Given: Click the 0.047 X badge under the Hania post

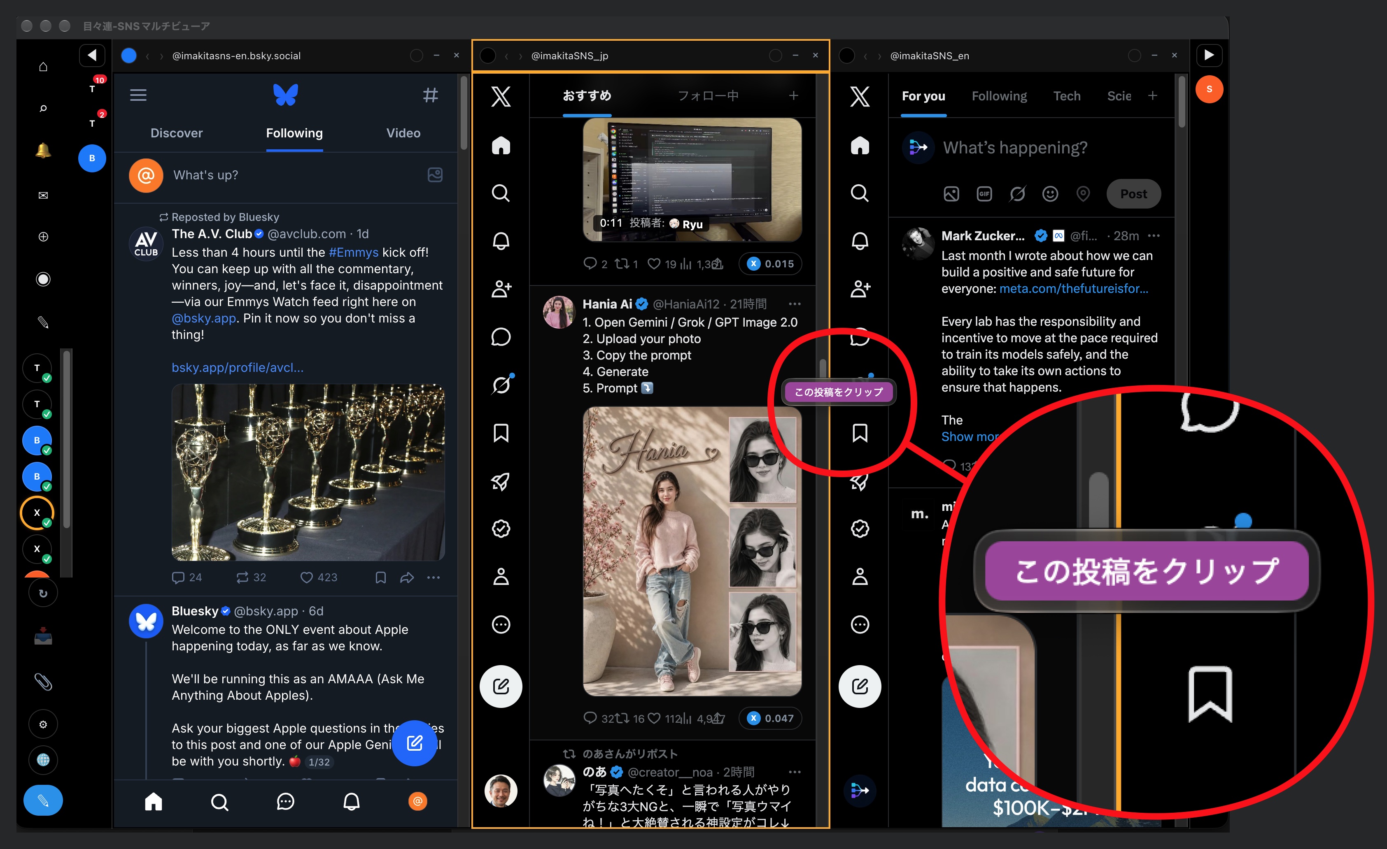Looking at the screenshot, I should [770, 718].
